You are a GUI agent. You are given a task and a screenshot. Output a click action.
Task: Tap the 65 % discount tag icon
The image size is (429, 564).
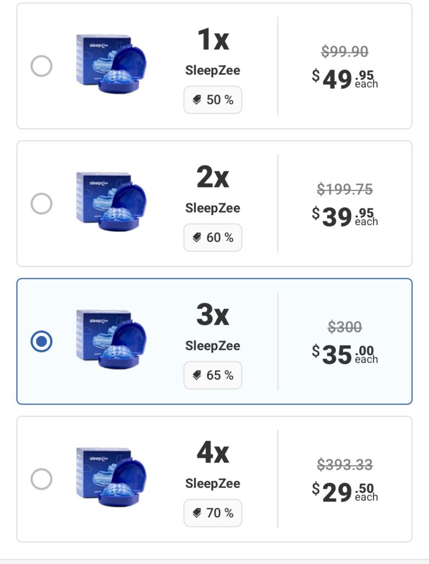coord(197,376)
